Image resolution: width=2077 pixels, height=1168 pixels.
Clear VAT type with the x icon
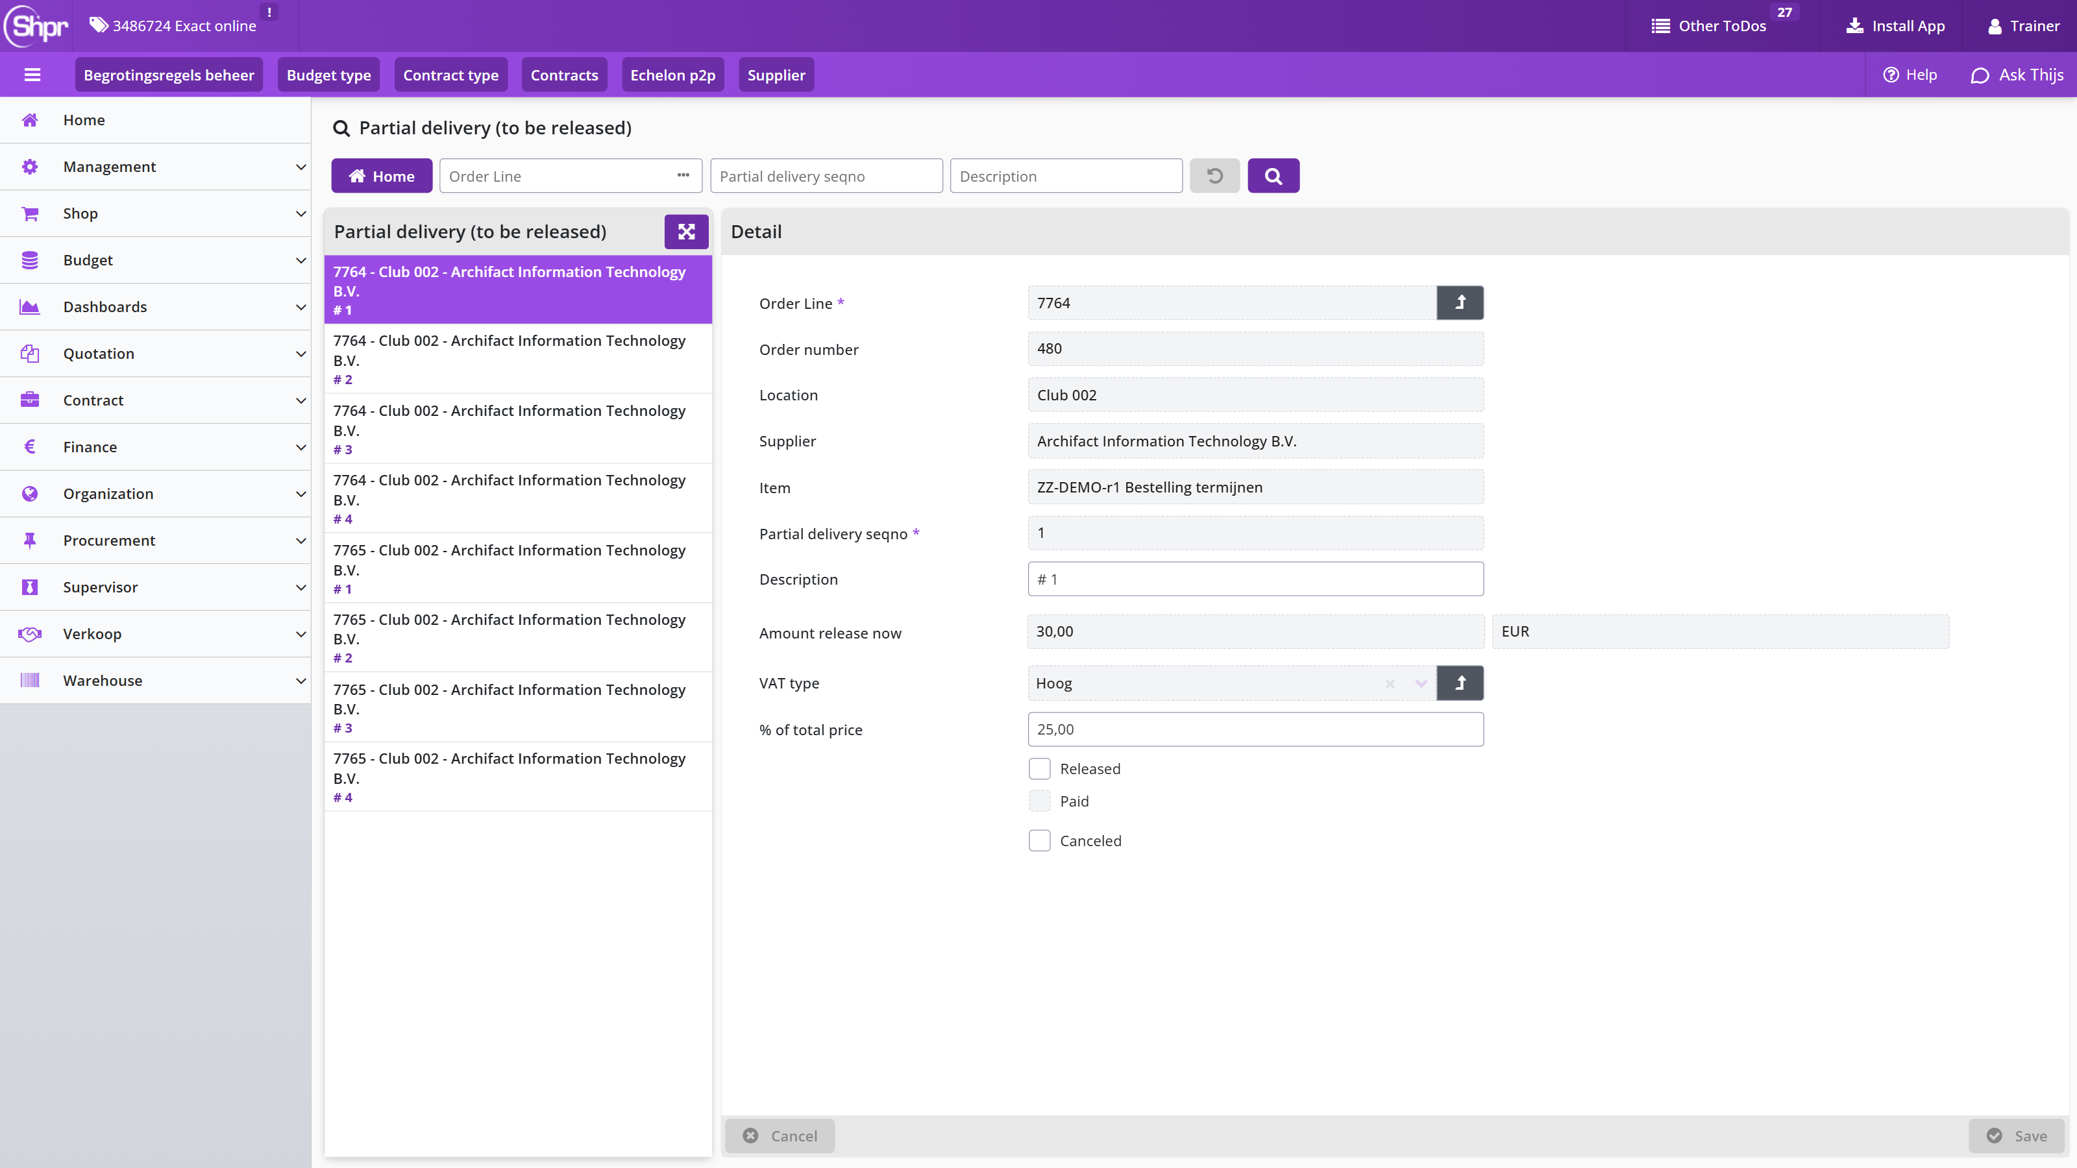click(1390, 683)
